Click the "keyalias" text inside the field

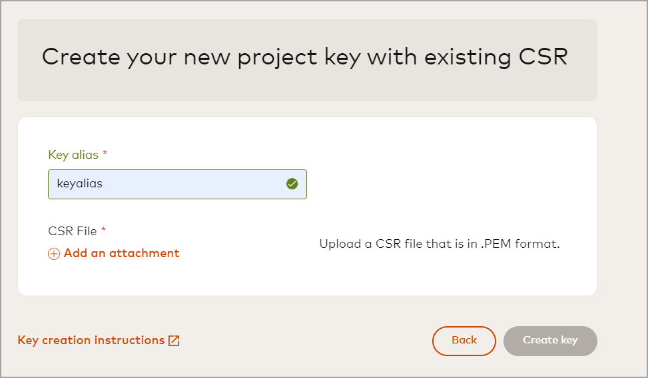(x=80, y=184)
